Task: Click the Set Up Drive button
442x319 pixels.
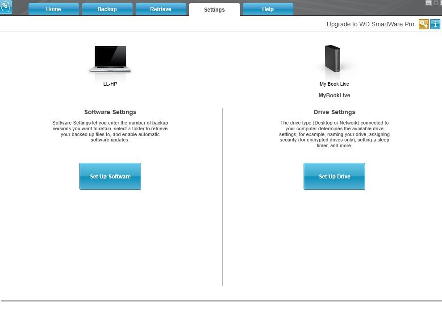Action: coord(334,176)
